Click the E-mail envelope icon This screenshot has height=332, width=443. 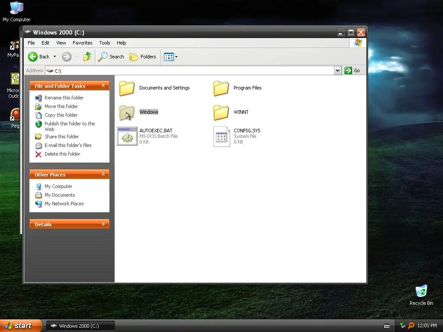click(x=39, y=146)
